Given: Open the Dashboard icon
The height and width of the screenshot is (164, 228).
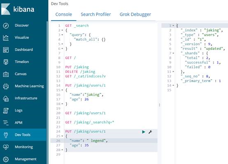Looking at the screenshot, I should pos(6,50).
